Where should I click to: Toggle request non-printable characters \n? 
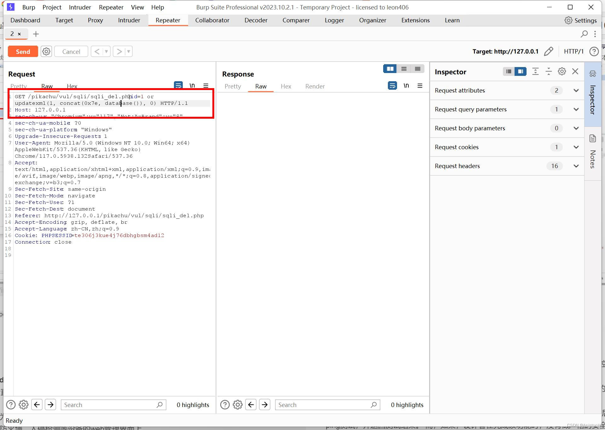(192, 85)
